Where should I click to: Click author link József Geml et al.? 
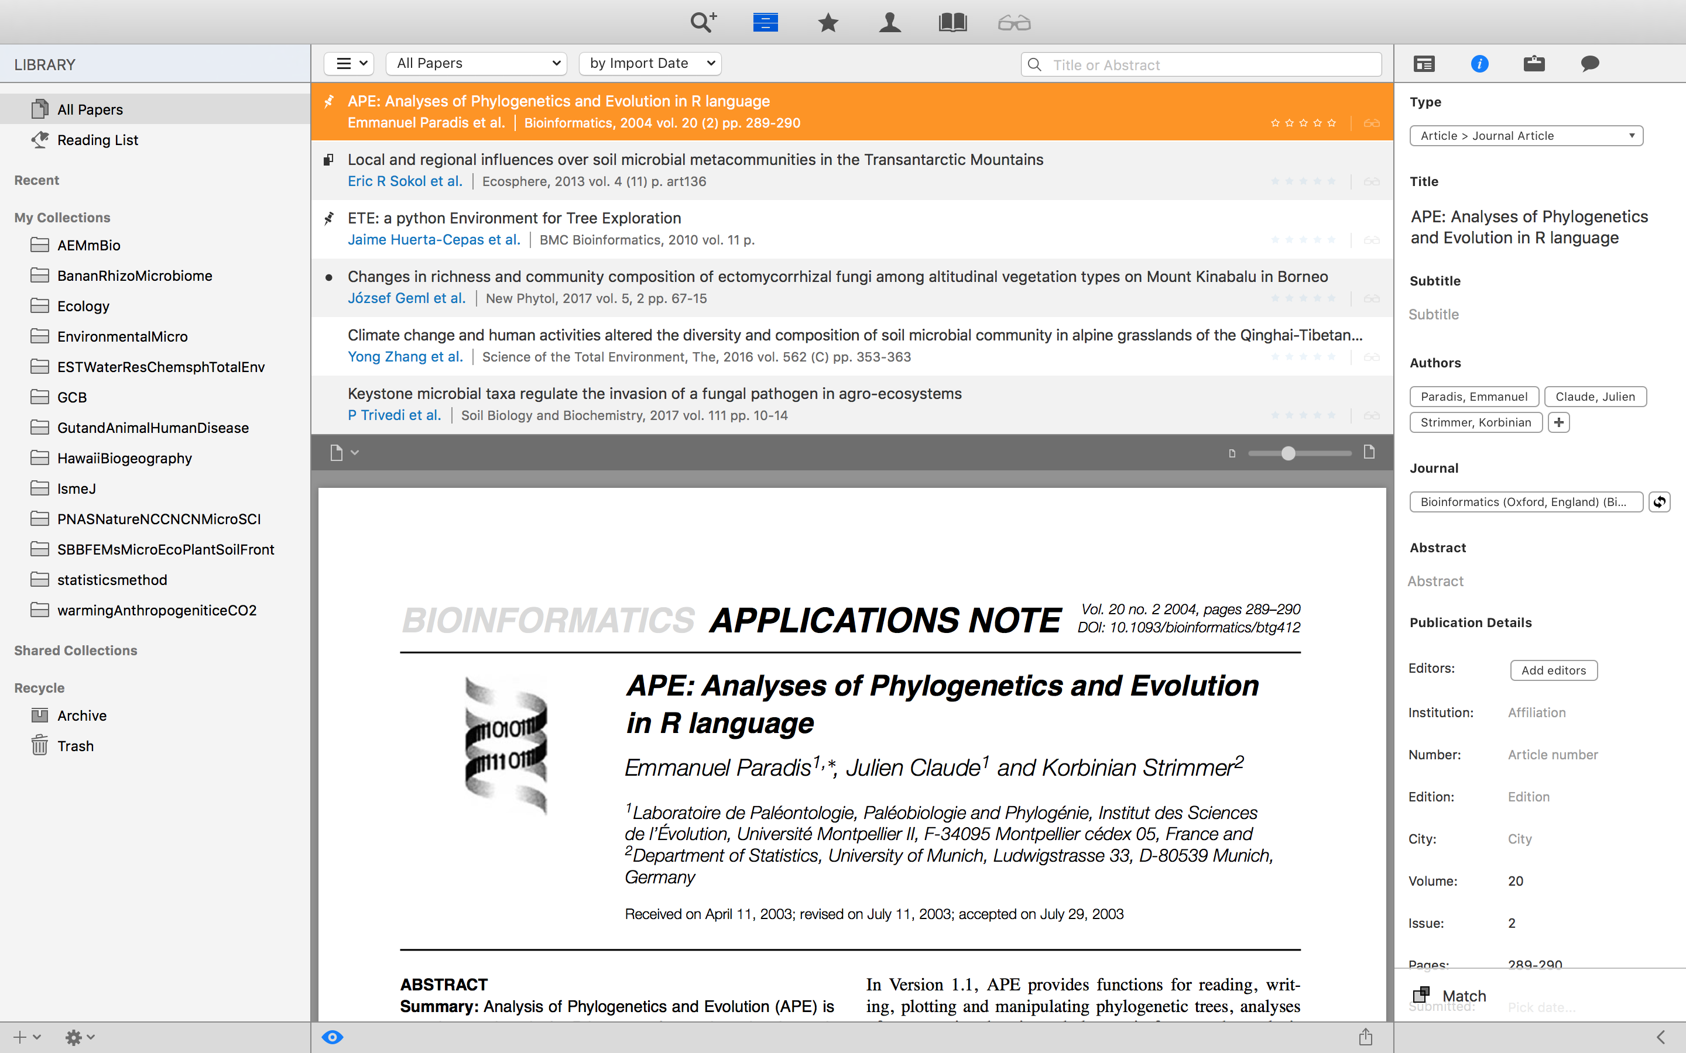point(407,298)
